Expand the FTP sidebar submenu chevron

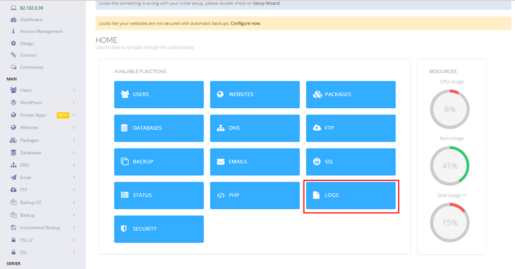(x=73, y=190)
